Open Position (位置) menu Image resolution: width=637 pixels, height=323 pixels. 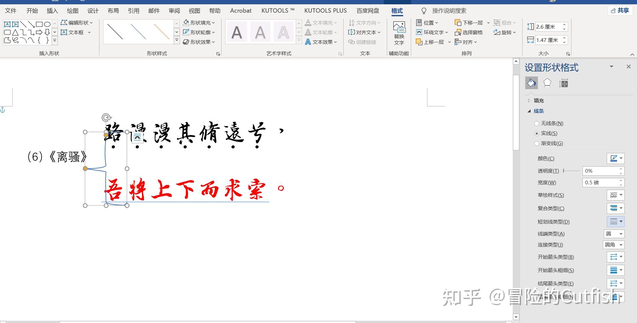pos(427,23)
